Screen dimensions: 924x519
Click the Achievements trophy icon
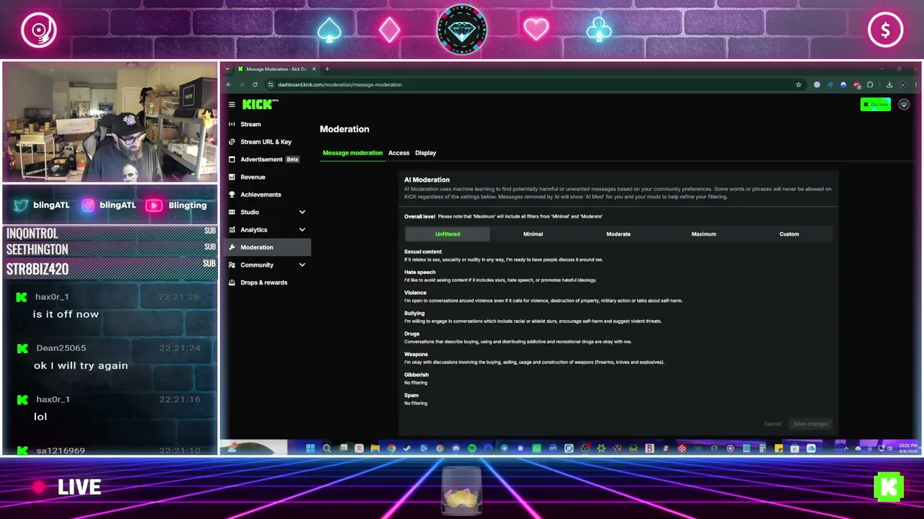click(x=232, y=195)
